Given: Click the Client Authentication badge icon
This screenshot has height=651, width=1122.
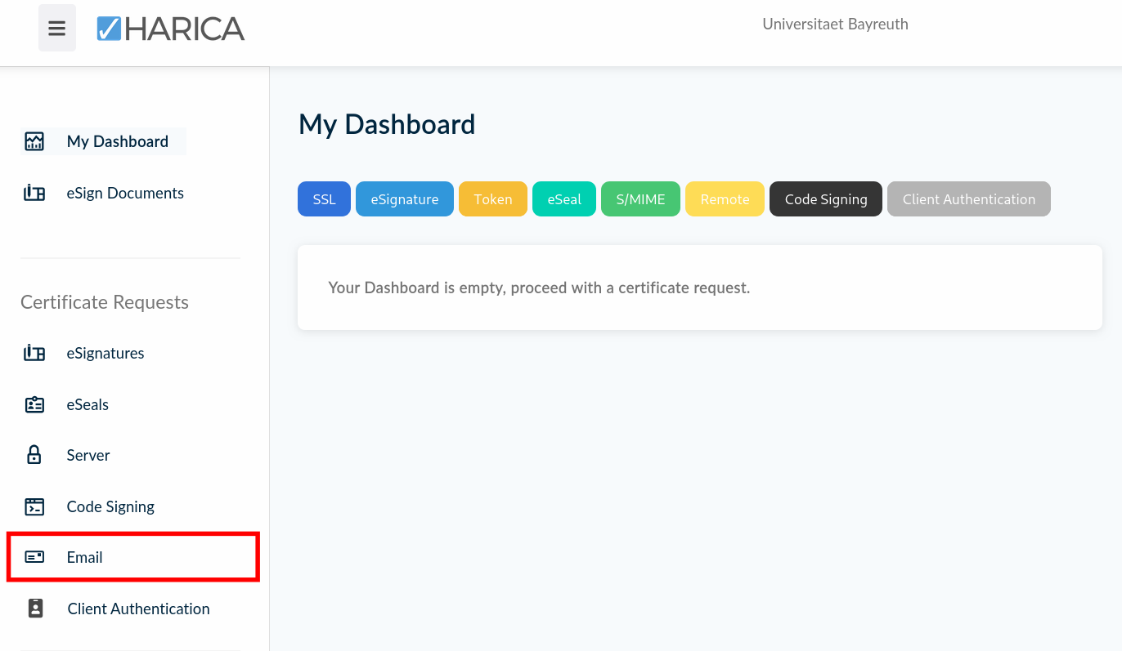Looking at the screenshot, I should coord(35,609).
